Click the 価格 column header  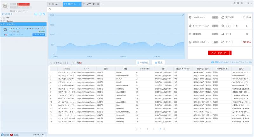[x=106, y=69]
